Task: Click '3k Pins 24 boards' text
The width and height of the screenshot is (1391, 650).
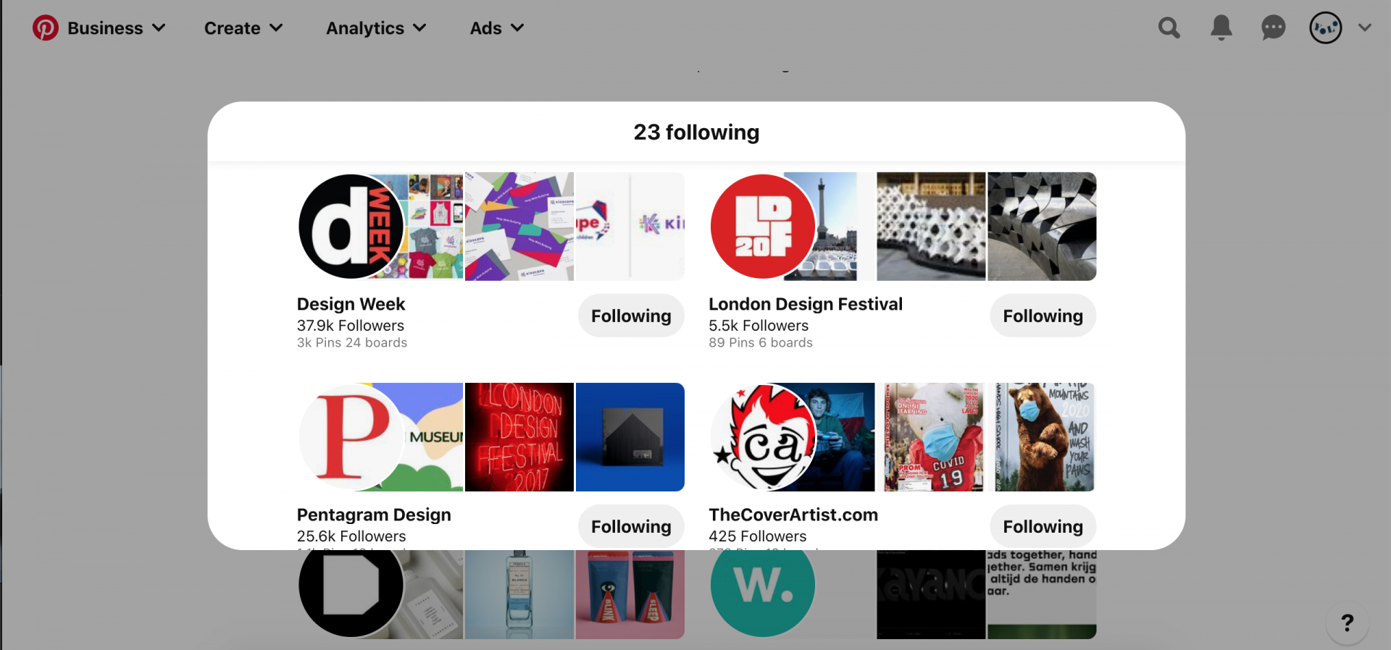Action: [x=352, y=343]
